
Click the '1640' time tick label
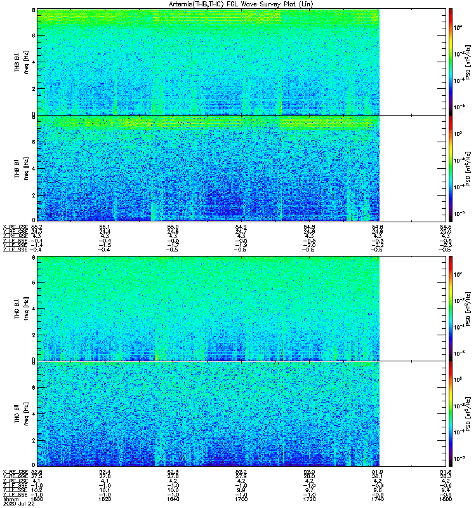[x=173, y=499]
